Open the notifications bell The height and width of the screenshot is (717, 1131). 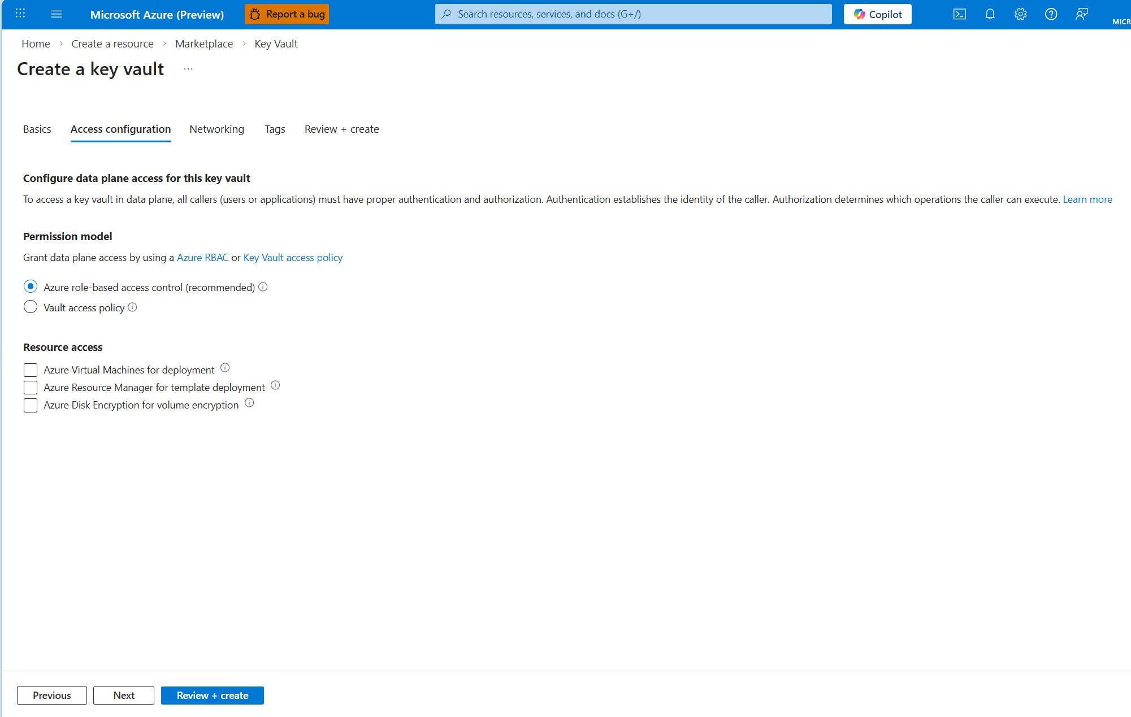point(990,14)
